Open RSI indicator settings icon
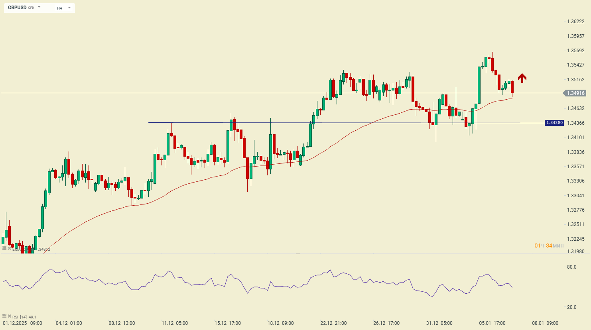 4,316
